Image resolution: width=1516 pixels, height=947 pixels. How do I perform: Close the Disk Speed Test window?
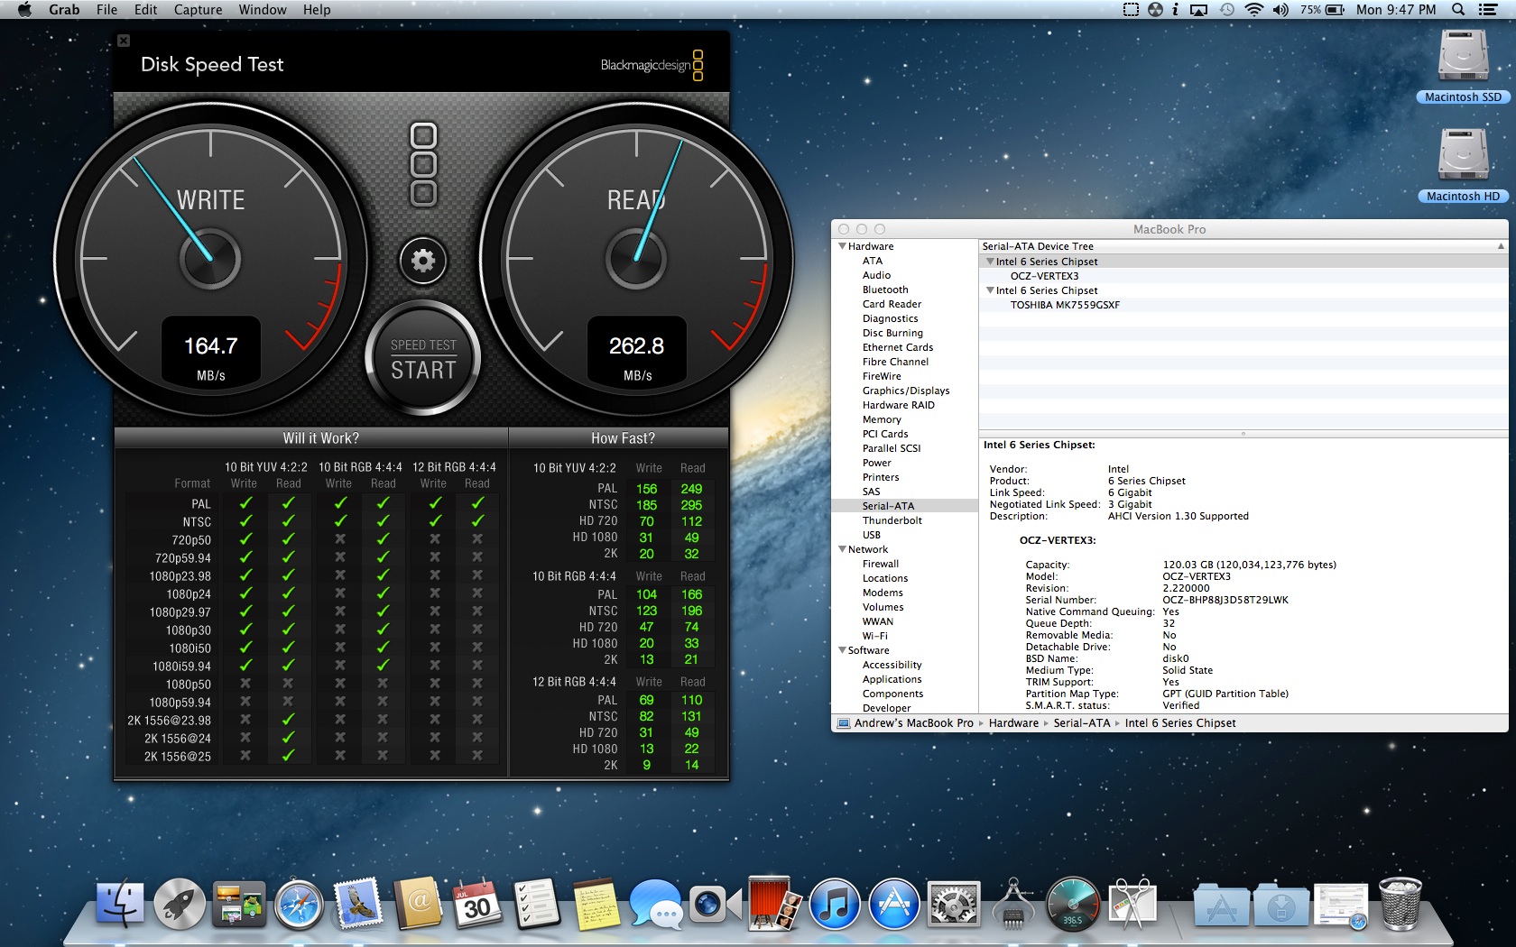tap(124, 41)
